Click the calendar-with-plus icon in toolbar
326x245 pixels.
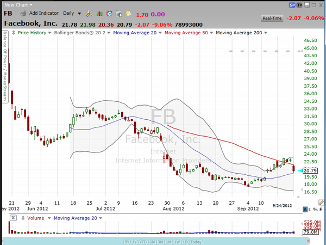point(118,13)
